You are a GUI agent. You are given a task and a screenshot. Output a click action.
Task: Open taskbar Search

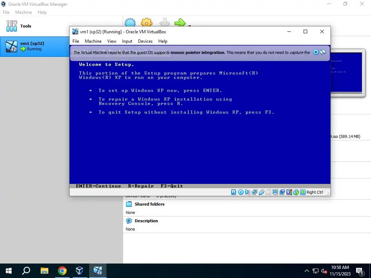(x=26, y=271)
